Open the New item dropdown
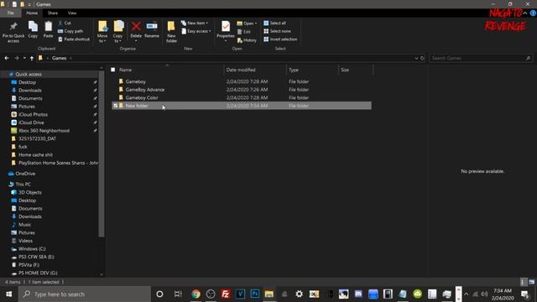 (x=195, y=23)
